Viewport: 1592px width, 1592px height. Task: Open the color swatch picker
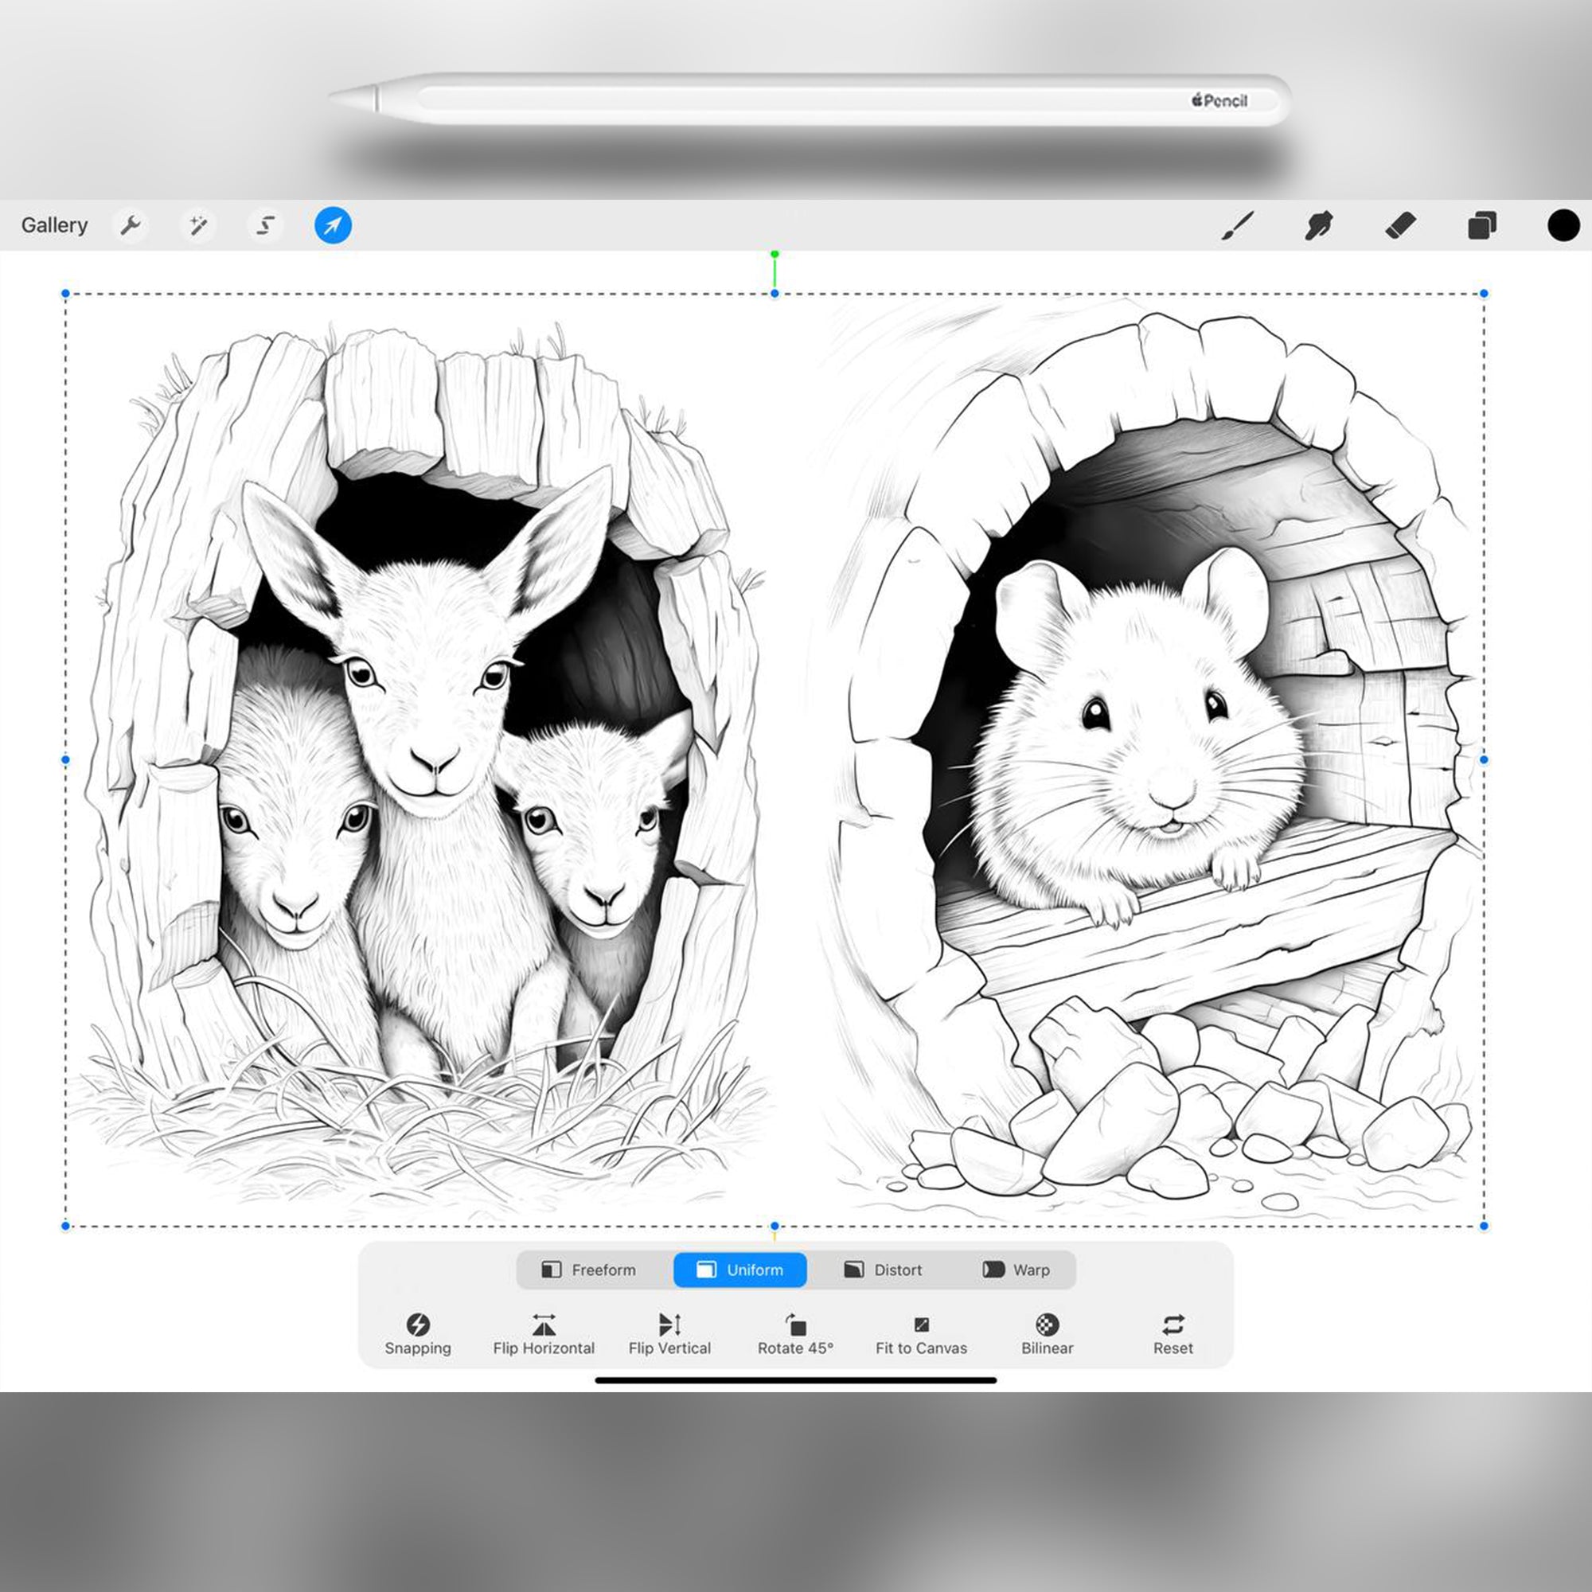point(1563,225)
